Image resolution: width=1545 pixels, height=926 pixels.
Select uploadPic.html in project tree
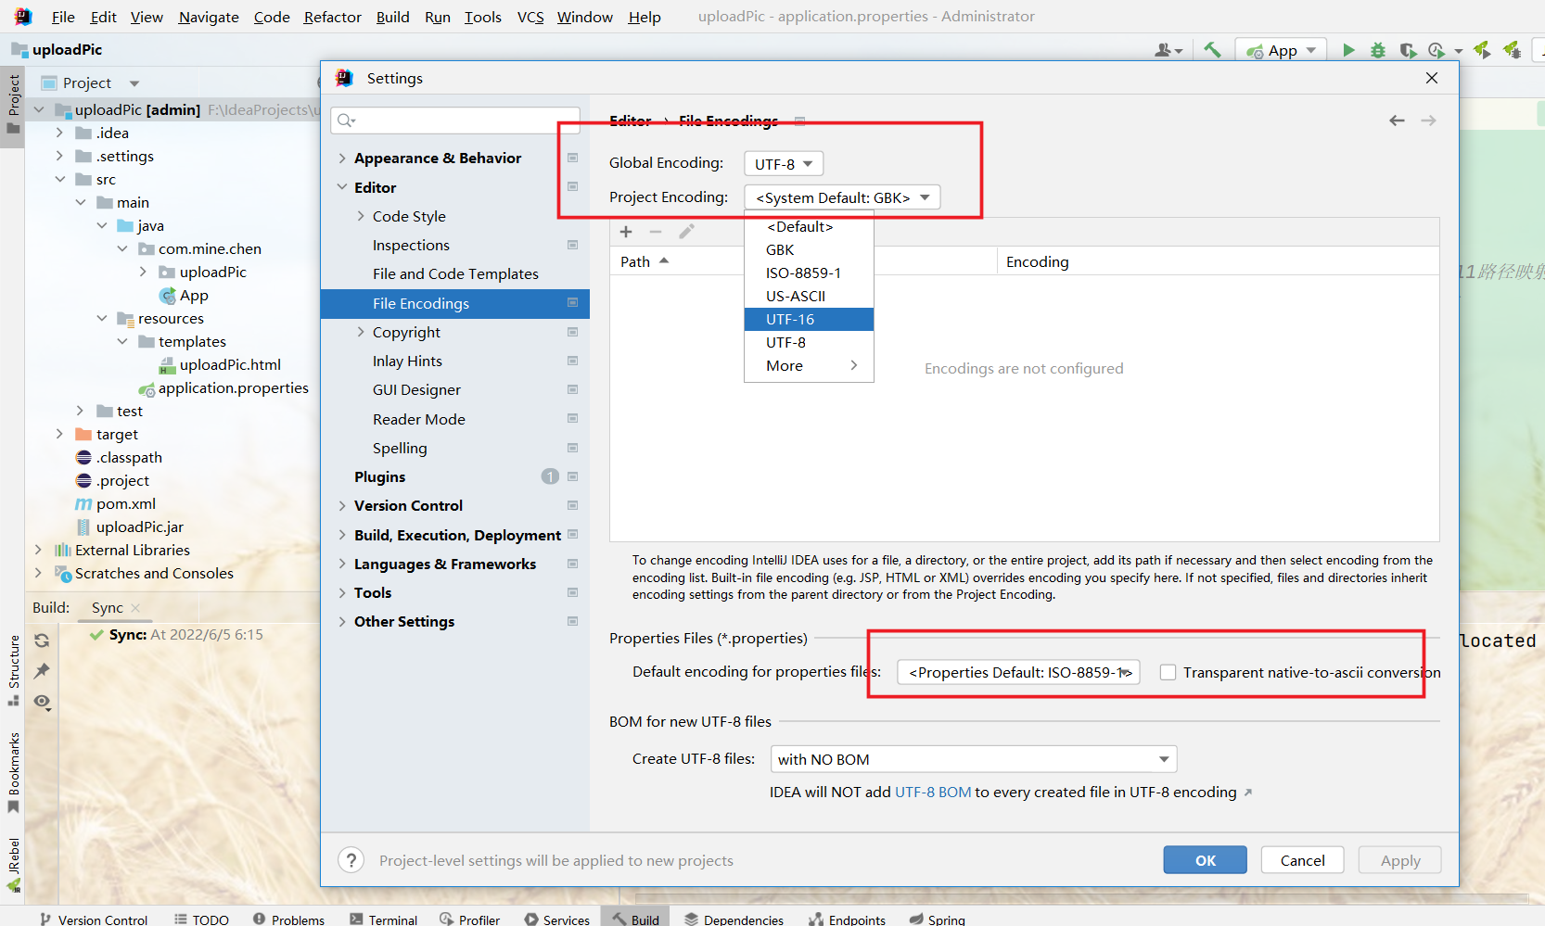click(230, 364)
